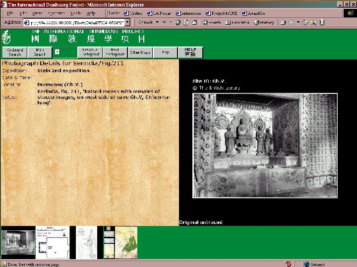This screenshot has height=267, width=357.
Task: Expand the Forward history dropdown arrow
Action: coord(171,22)
